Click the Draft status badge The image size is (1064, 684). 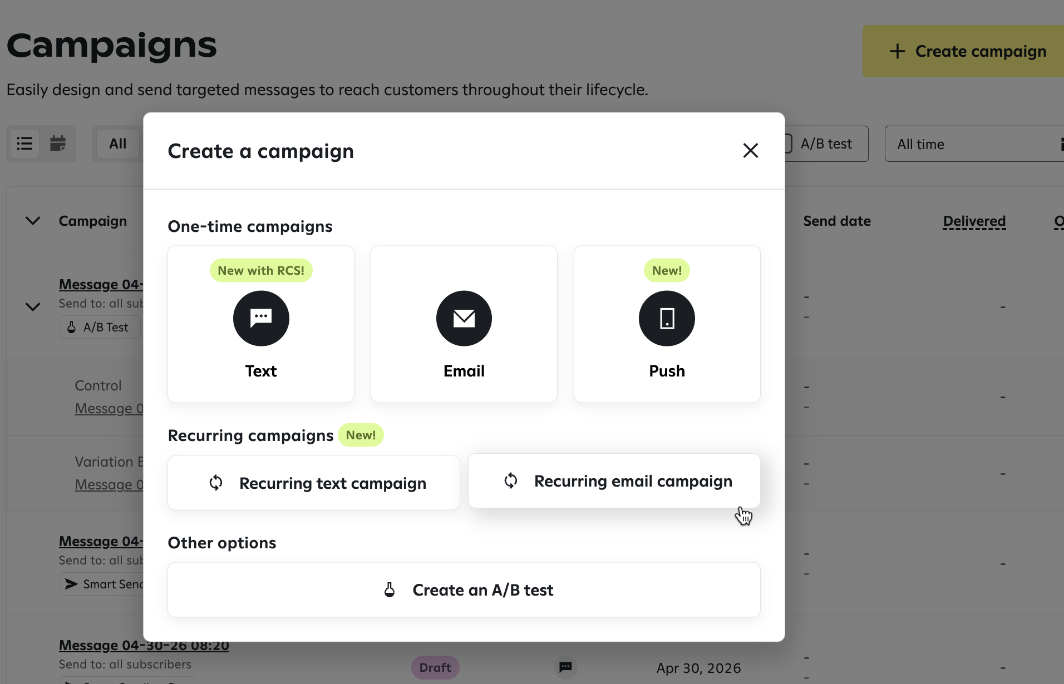click(x=435, y=667)
